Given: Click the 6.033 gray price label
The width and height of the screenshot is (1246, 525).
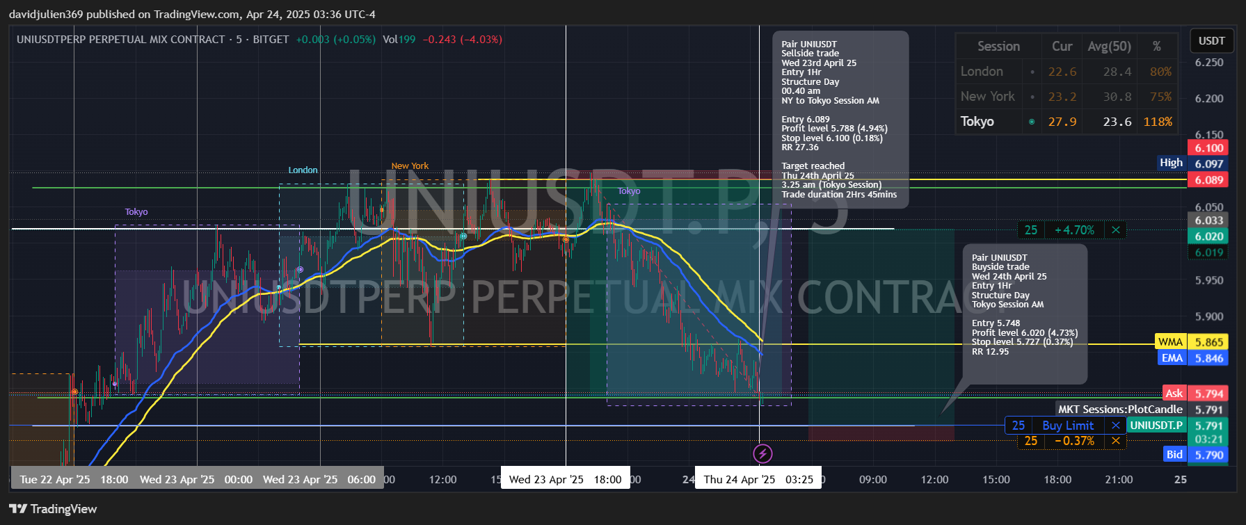Looking at the screenshot, I should (x=1209, y=220).
